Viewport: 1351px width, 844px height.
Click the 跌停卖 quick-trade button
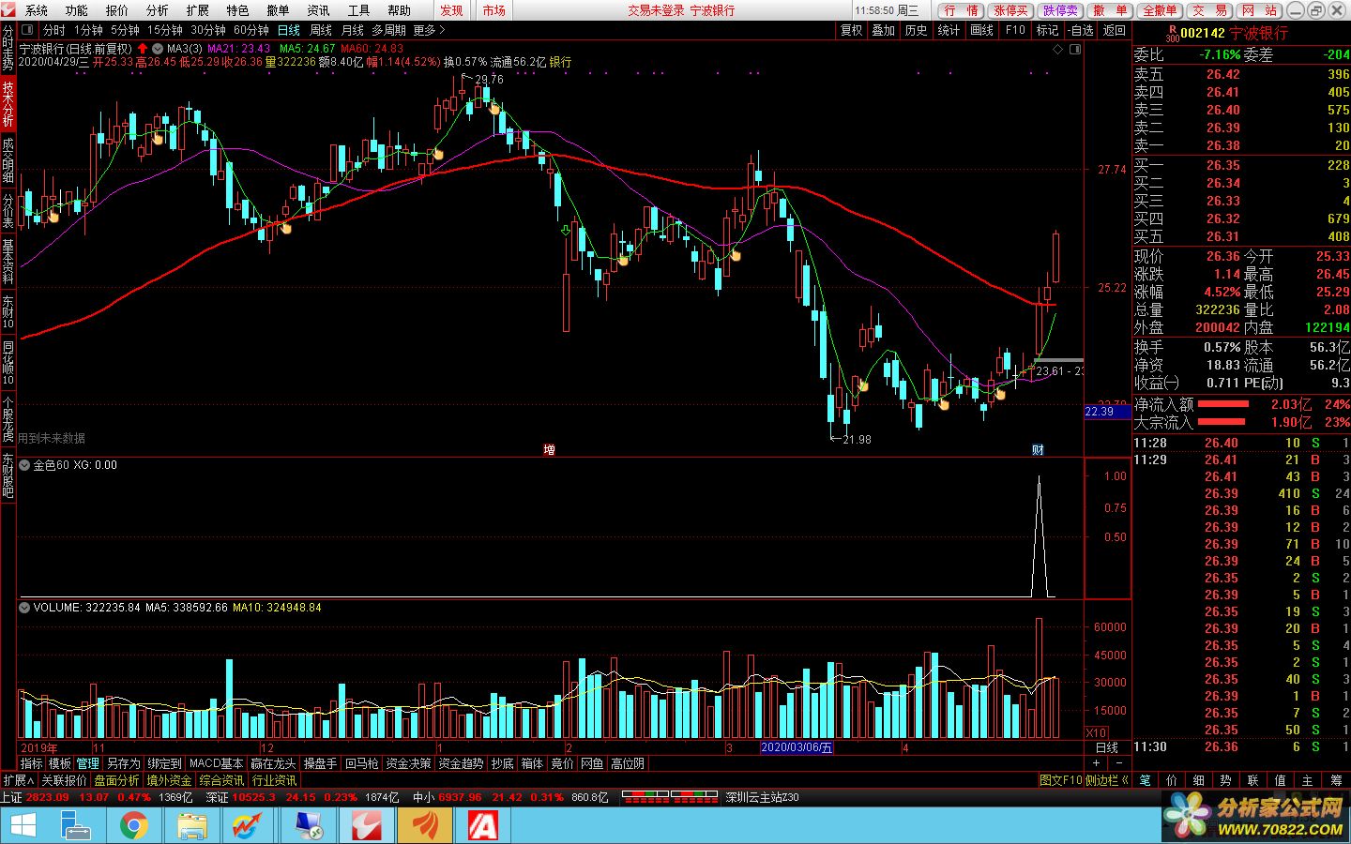tap(1060, 10)
